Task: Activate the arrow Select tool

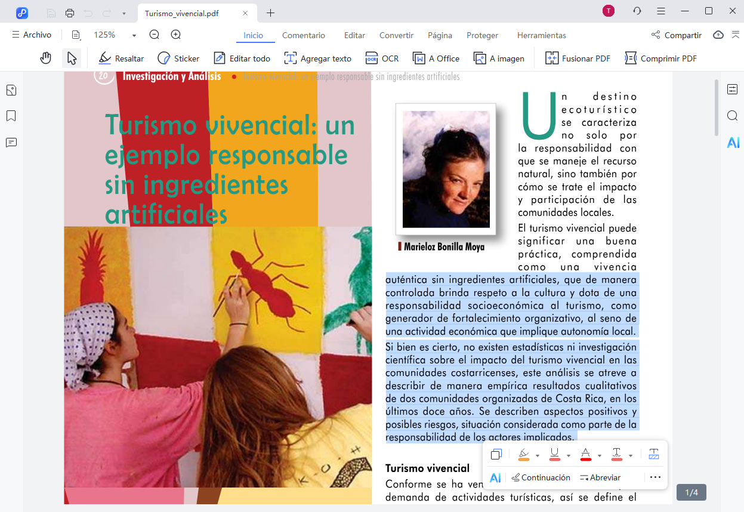Action: [72, 58]
